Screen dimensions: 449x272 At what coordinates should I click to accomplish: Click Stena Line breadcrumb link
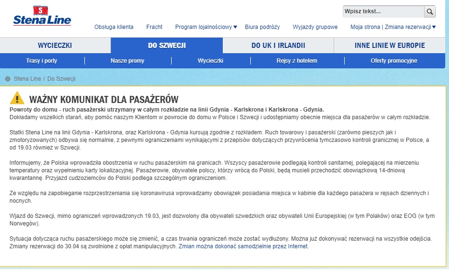pos(27,79)
